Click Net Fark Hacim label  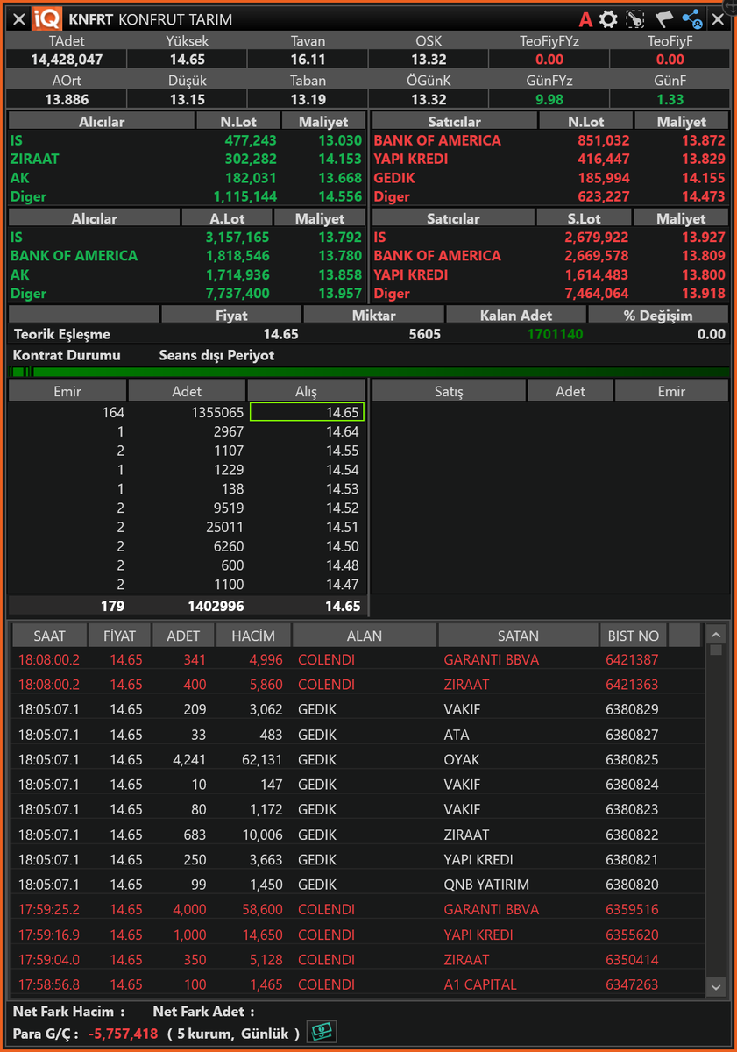69,1012
